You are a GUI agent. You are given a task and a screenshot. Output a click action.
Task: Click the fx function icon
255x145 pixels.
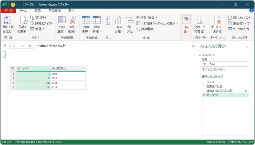(x=30, y=46)
